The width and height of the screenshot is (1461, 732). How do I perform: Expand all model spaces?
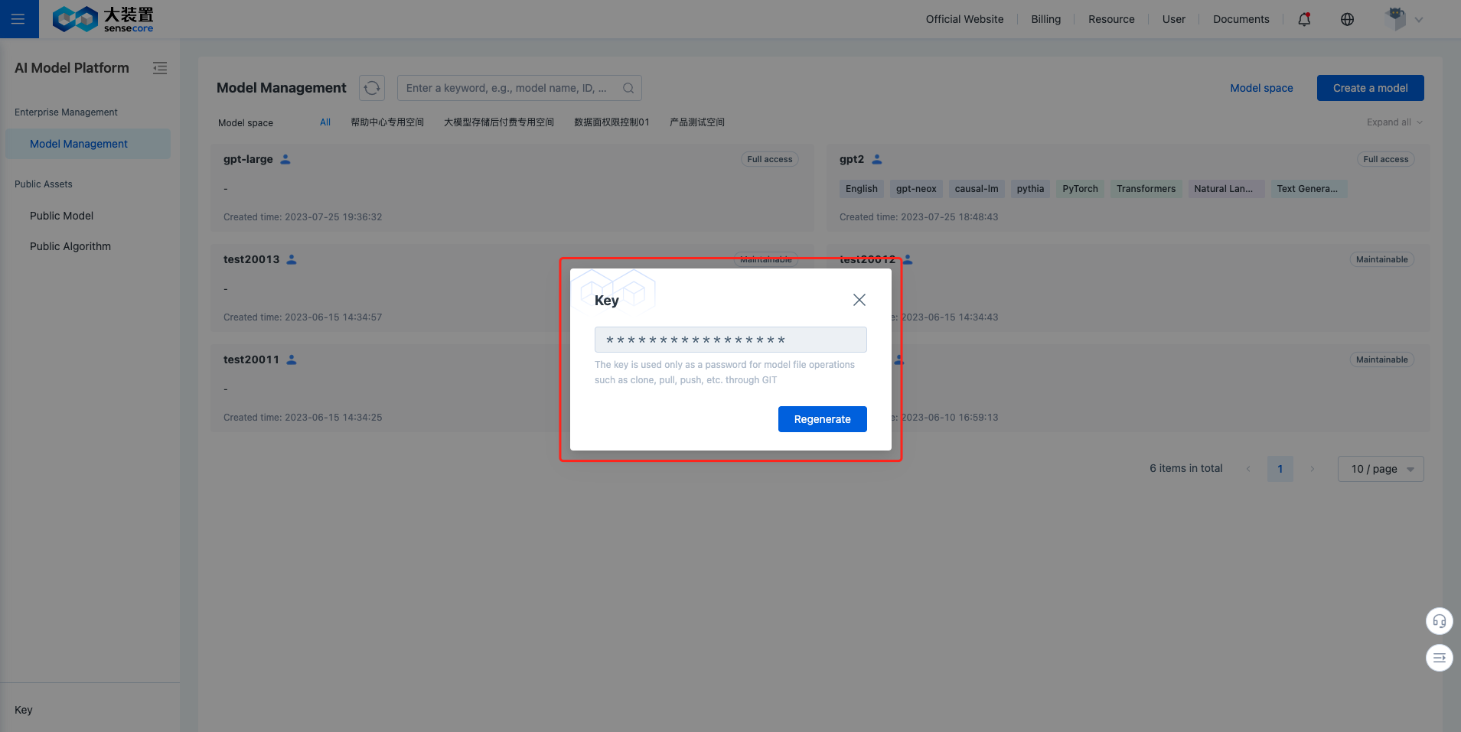pos(1394,122)
